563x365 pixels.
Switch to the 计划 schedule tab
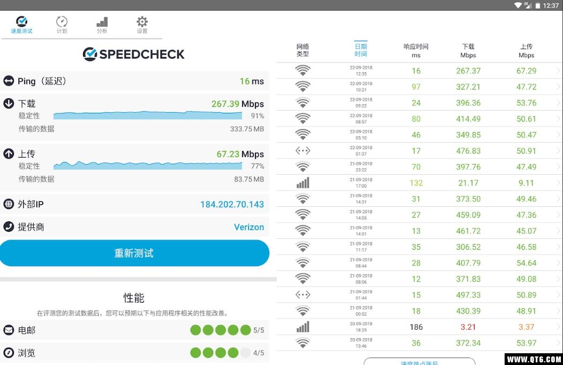(62, 25)
